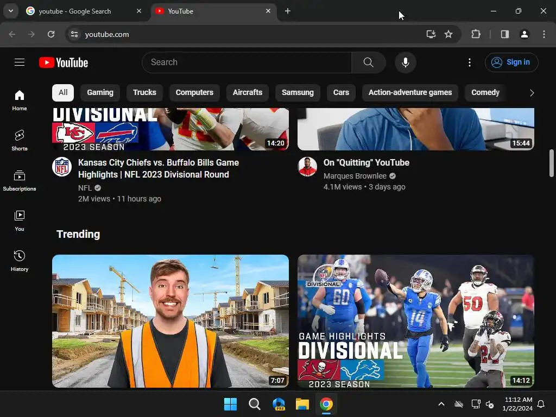This screenshot has width=556, height=417.
Task: Click the YouTube logo
Action: point(64,62)
